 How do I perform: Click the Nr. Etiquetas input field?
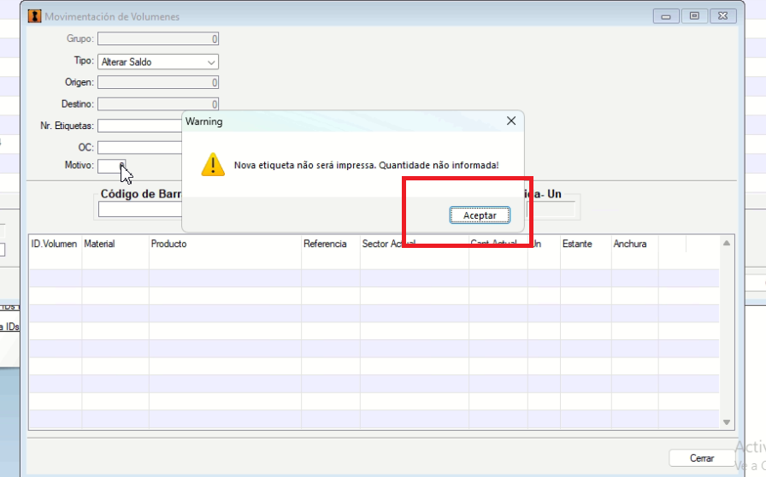(x=139, y=126)
